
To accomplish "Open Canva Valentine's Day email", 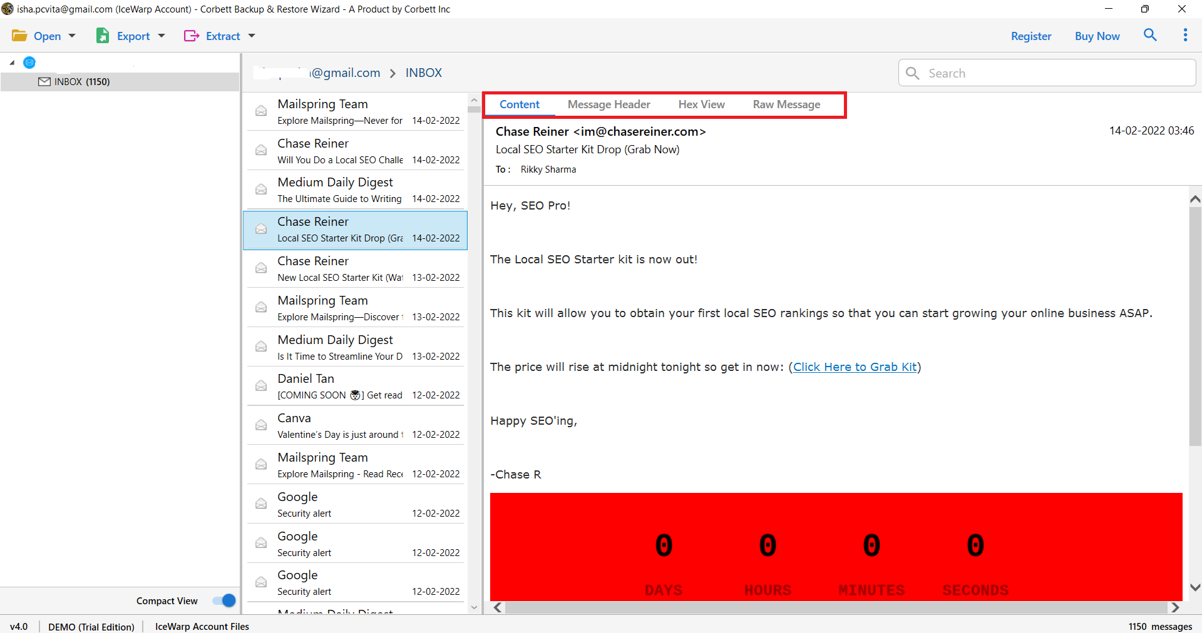I will [356, 425].
